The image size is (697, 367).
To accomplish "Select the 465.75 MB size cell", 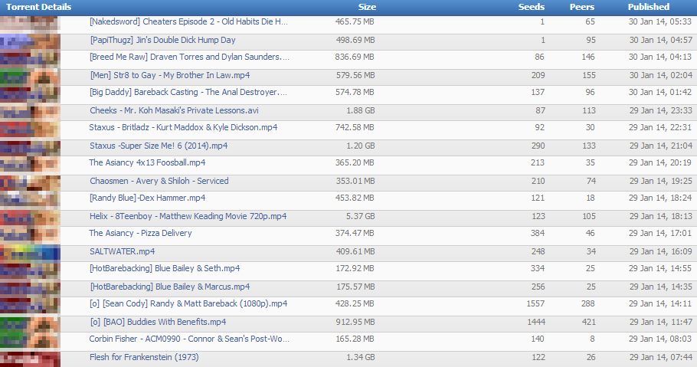I will click(x=355, y=21).
